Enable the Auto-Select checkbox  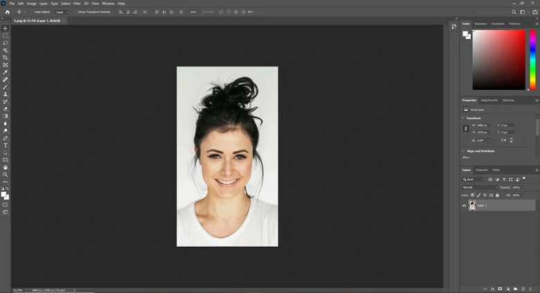[x=32, y=12]
